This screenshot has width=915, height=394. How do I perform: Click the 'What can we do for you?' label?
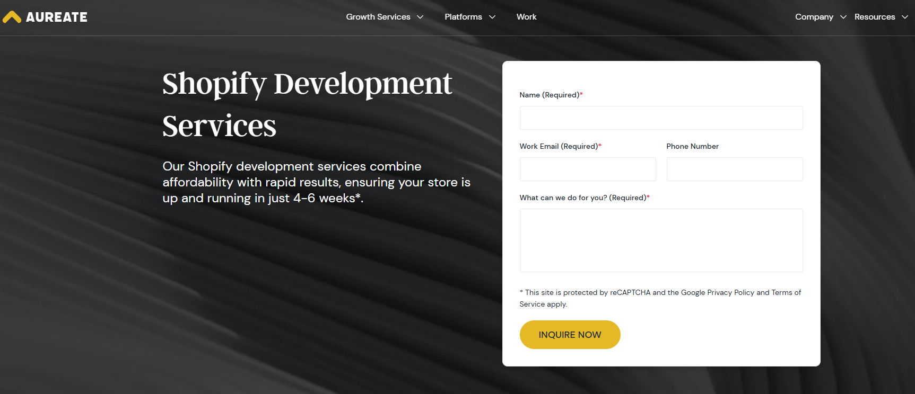585,198
